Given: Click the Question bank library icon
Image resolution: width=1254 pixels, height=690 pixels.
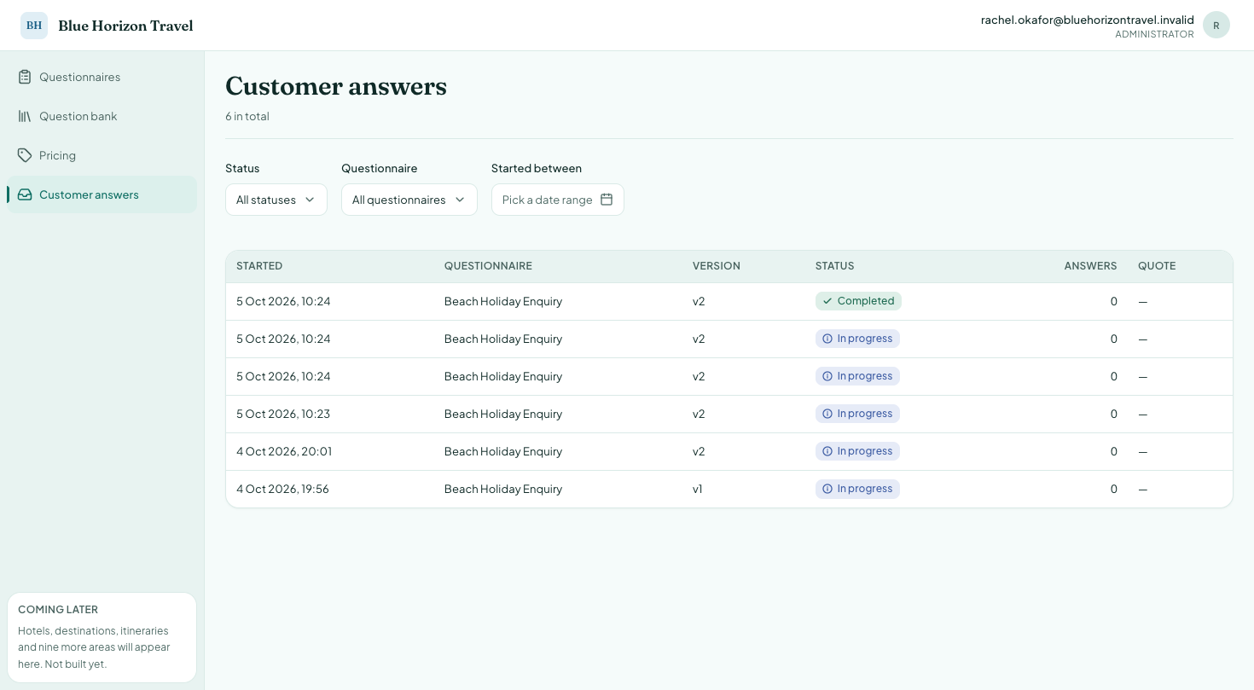Looking at the screenshot, I should (x=25, y=116).
